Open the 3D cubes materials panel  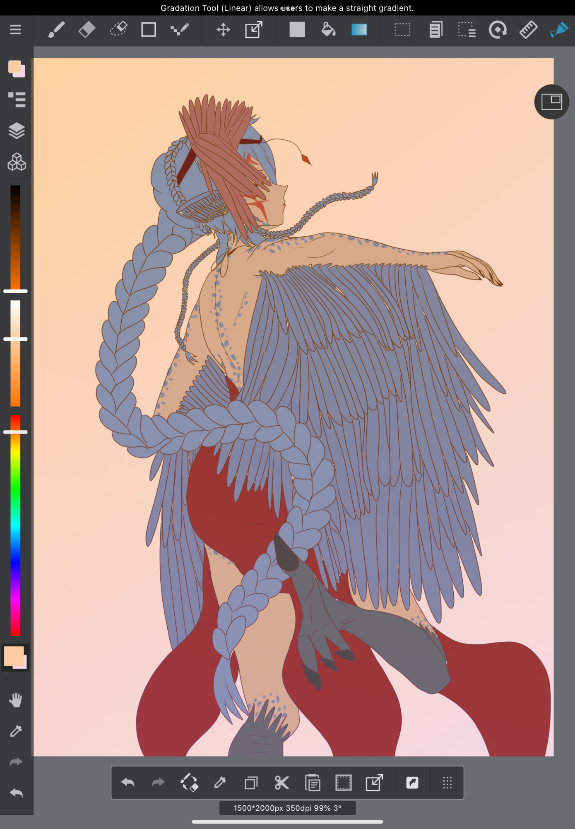pyautogui.click(x=17, y=162)
